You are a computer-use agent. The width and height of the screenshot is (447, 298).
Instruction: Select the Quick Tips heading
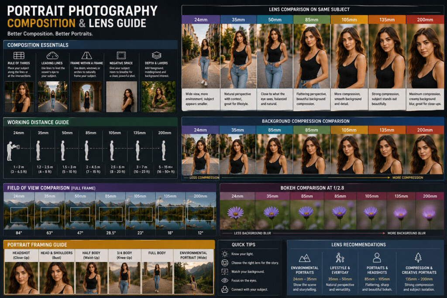click(x=244, y=244)
